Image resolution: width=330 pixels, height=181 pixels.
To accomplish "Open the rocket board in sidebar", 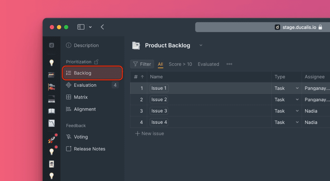I will pyautogui.click(x=52, y=139).
